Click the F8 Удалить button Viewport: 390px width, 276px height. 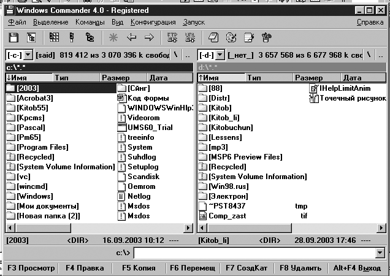[x=300, y=268]
